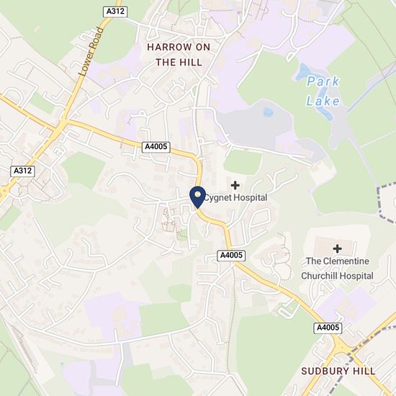Click the Cygnet Hospital cross icon

click(235, 185)
